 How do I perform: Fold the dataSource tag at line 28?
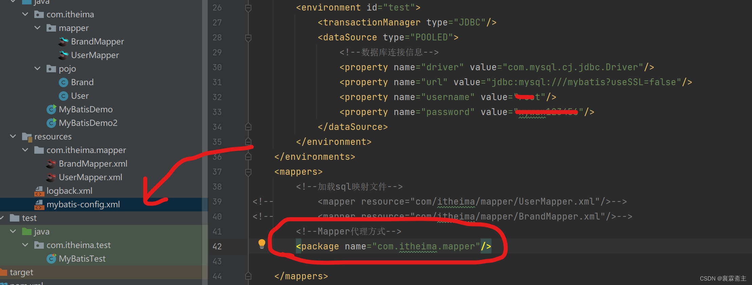(x=248, y=38)
